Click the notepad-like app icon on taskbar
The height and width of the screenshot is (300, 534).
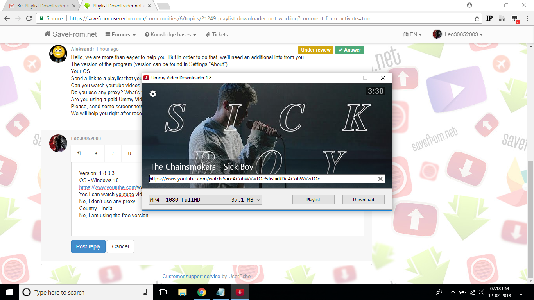pos(220,292)
